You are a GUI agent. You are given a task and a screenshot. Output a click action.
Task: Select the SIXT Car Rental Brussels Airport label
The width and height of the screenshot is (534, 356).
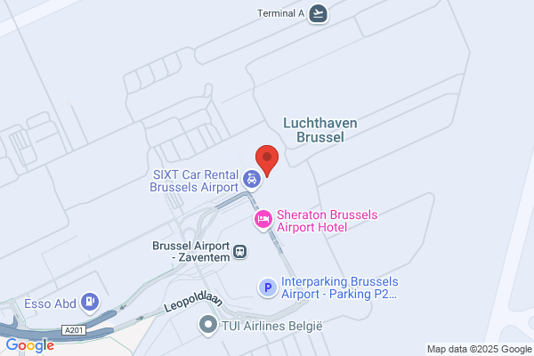pyautogui.click(x=194, y=181)
